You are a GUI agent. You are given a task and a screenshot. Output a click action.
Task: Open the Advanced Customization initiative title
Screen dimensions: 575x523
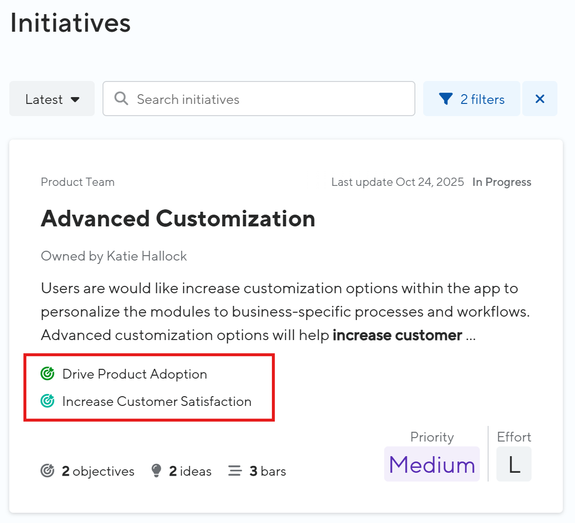(178, 219)
